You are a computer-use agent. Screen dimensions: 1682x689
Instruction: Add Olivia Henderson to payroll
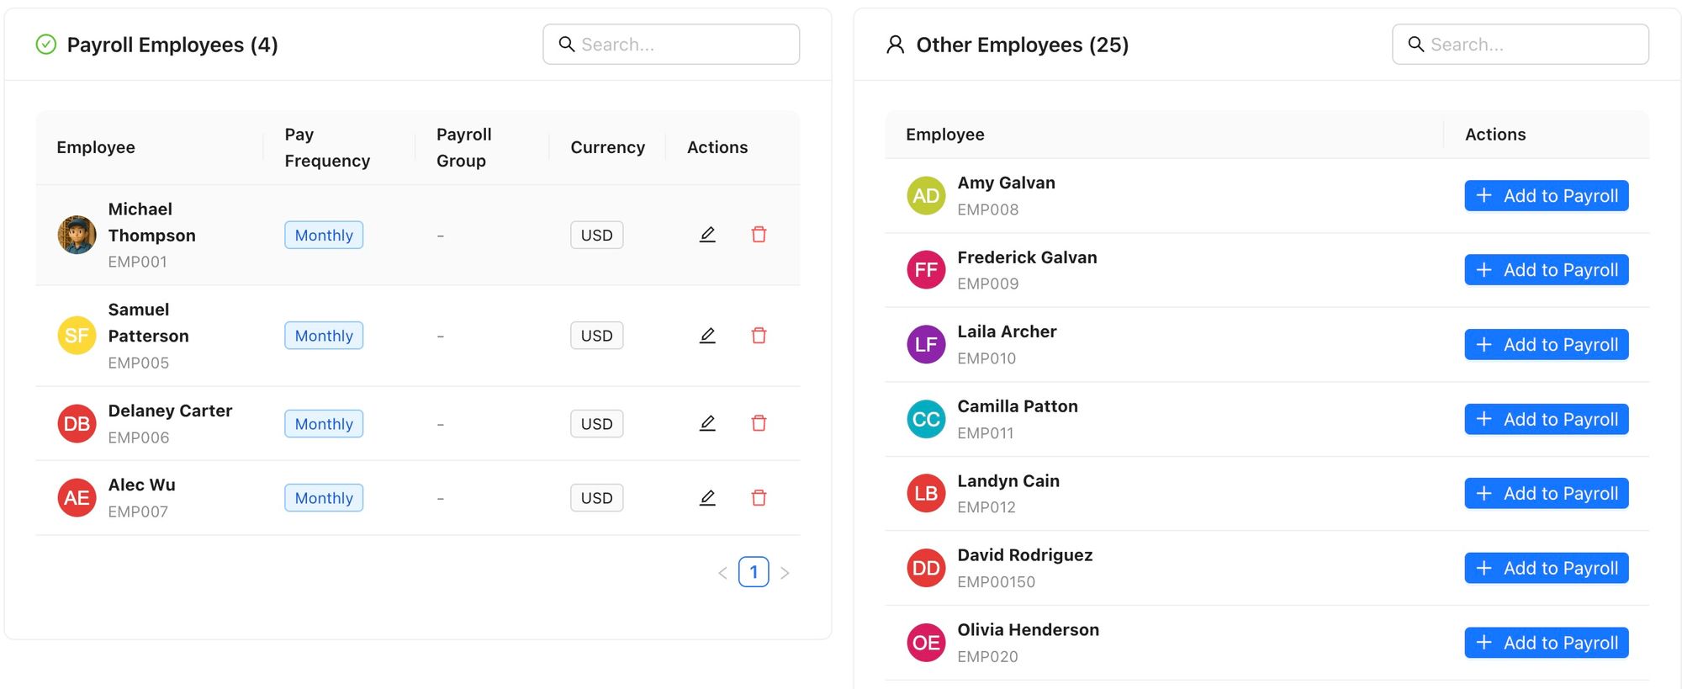[x=1546, y=642]
